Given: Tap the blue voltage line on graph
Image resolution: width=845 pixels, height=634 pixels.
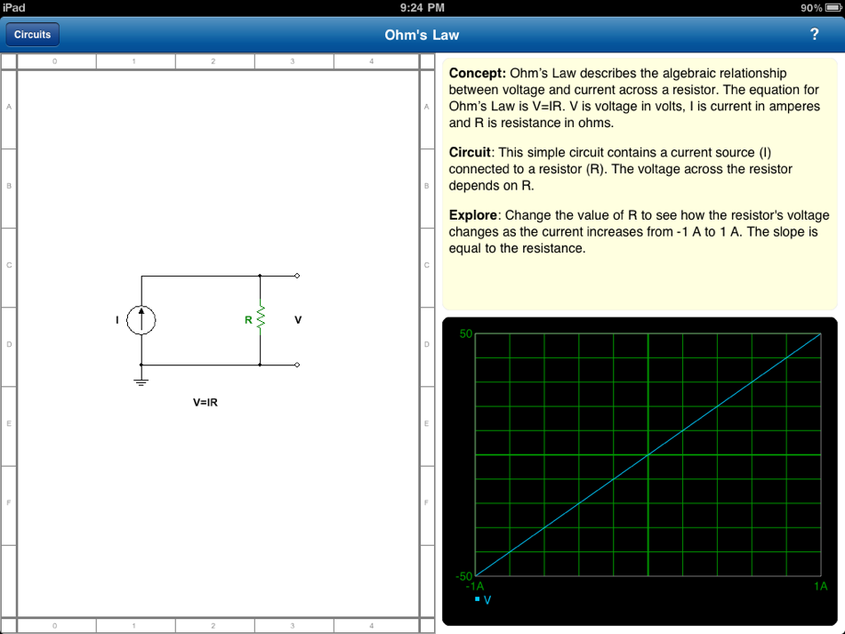Looking at the screenshot, I should (x=648, y=455).
